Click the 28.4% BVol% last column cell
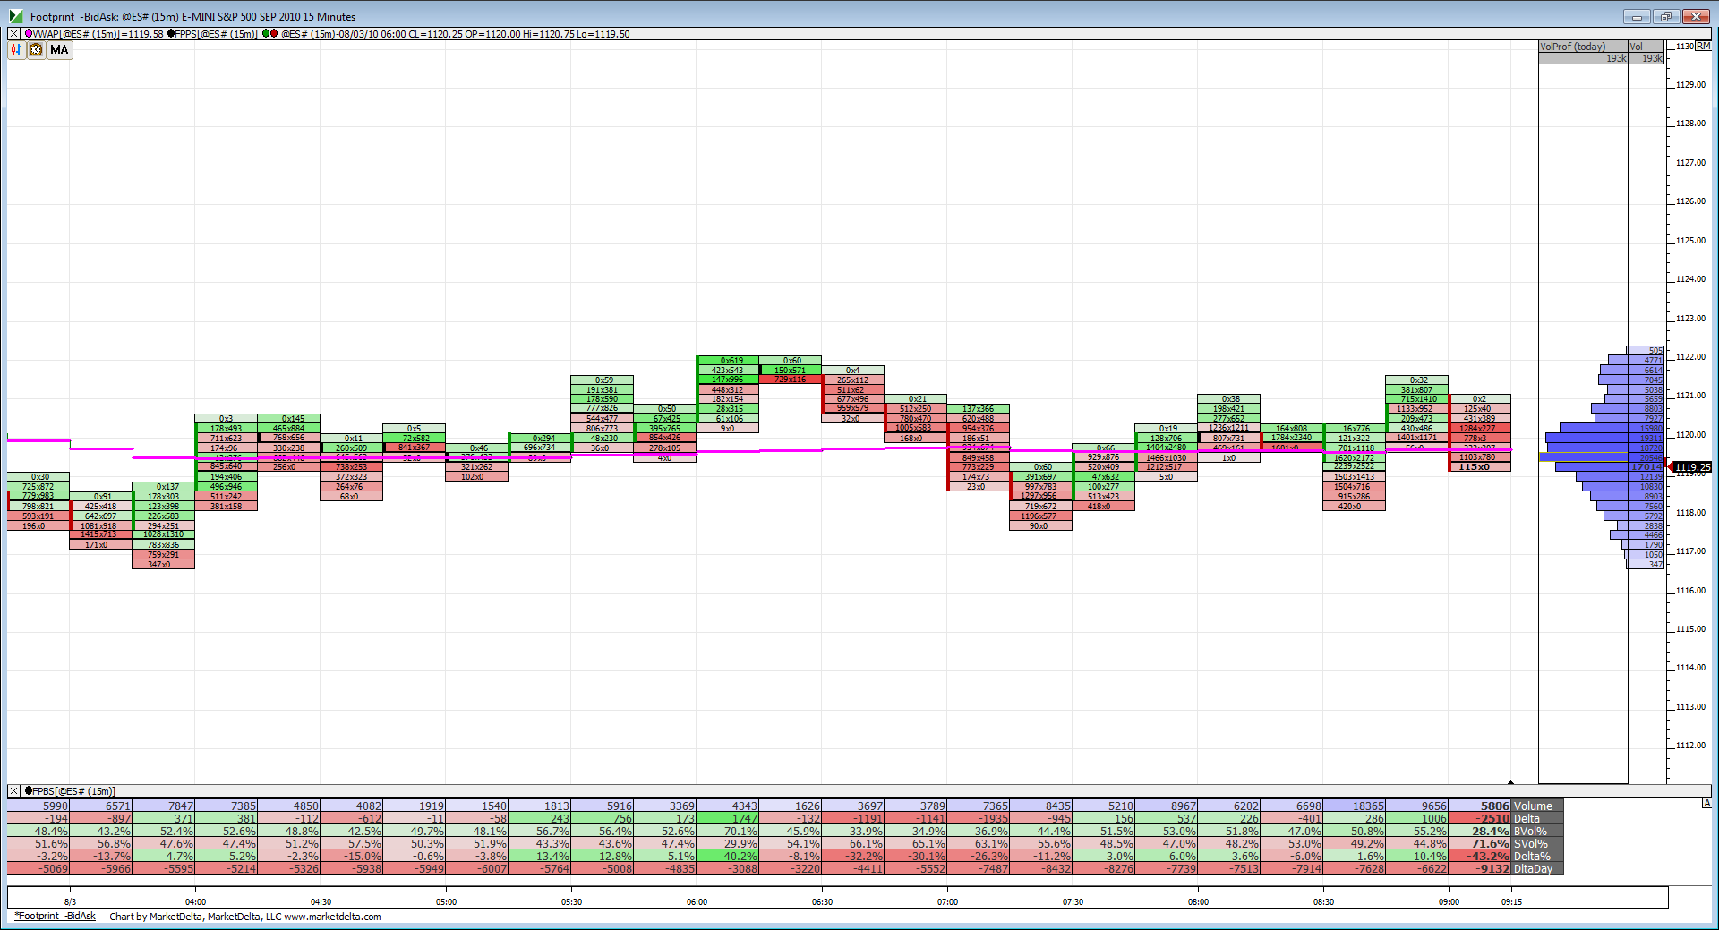This screenshot has height=930, width=1719. click(1480, 832)
